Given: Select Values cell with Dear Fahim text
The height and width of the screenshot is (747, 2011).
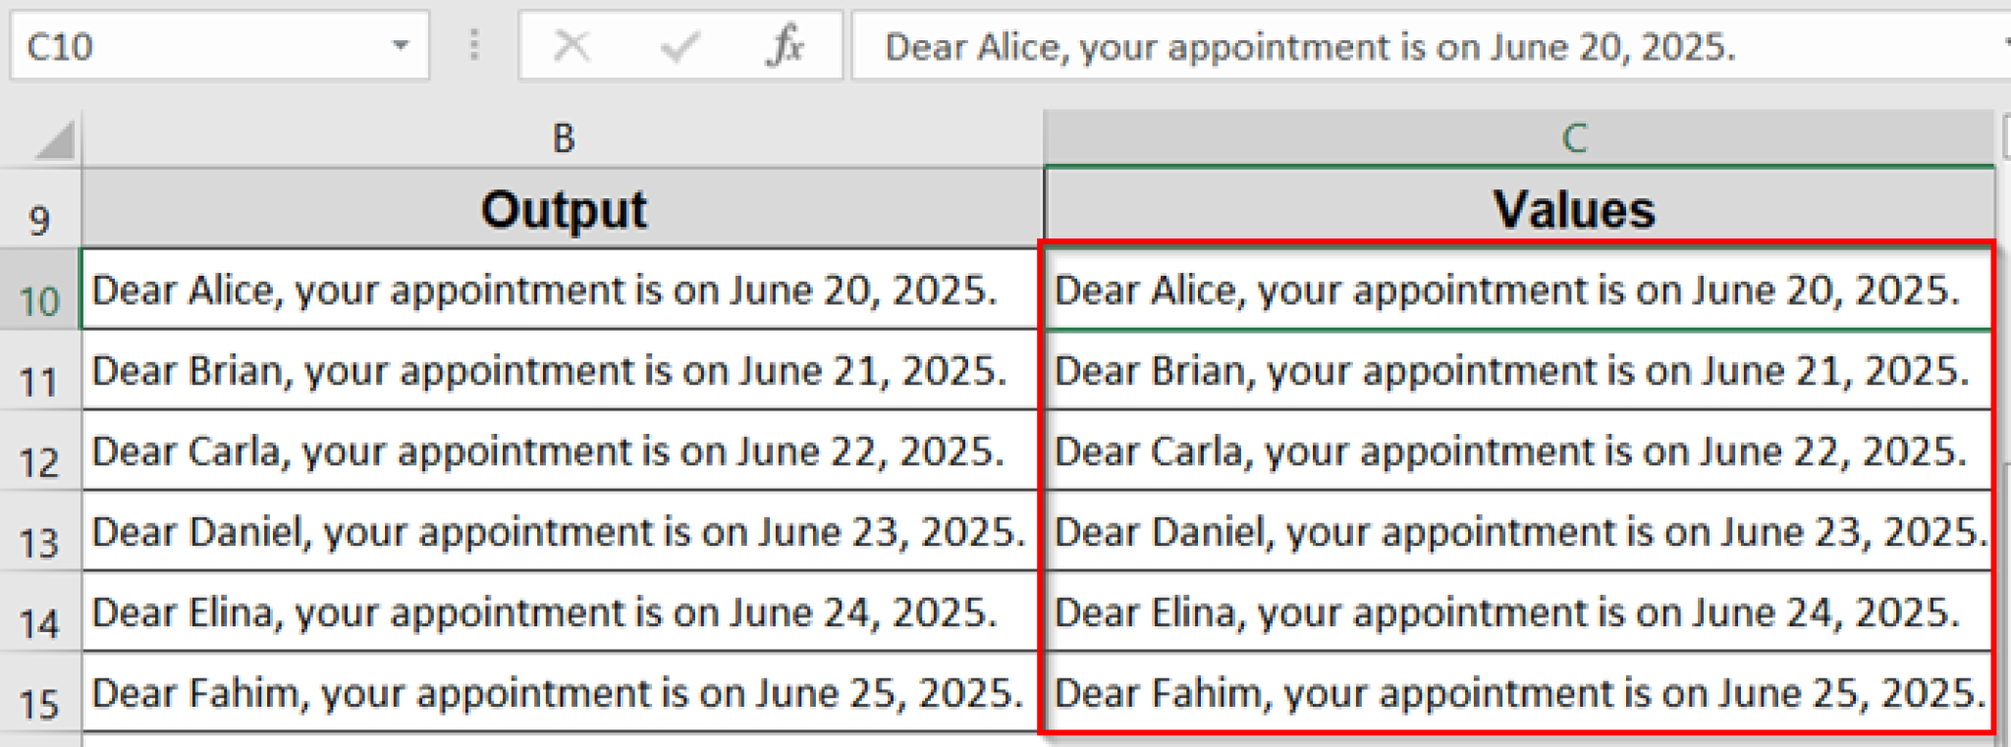Looking at the screenshot, I should click(1517, 693).
